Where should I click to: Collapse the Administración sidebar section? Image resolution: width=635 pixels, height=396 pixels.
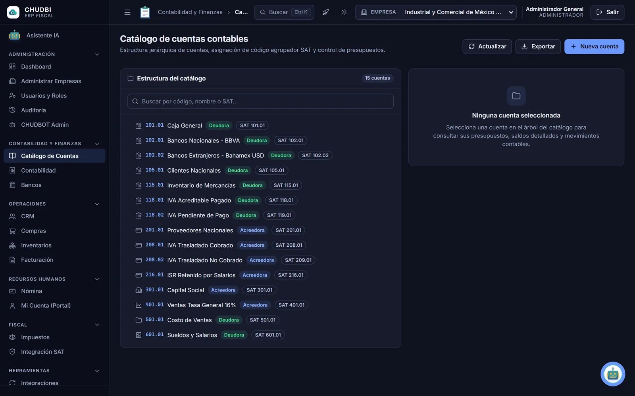(97, 54)
